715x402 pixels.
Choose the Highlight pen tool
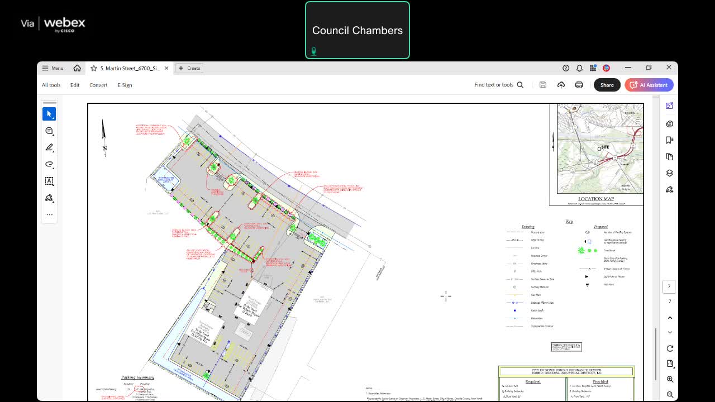click(x=49, y=147)
